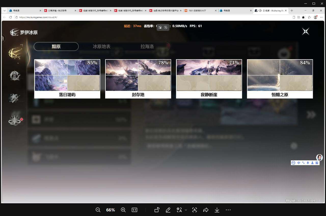326x216 pixels.
Task: Switch to the 7881-回收报价大厅 browser tab
Action: click(x=201, y=10)
